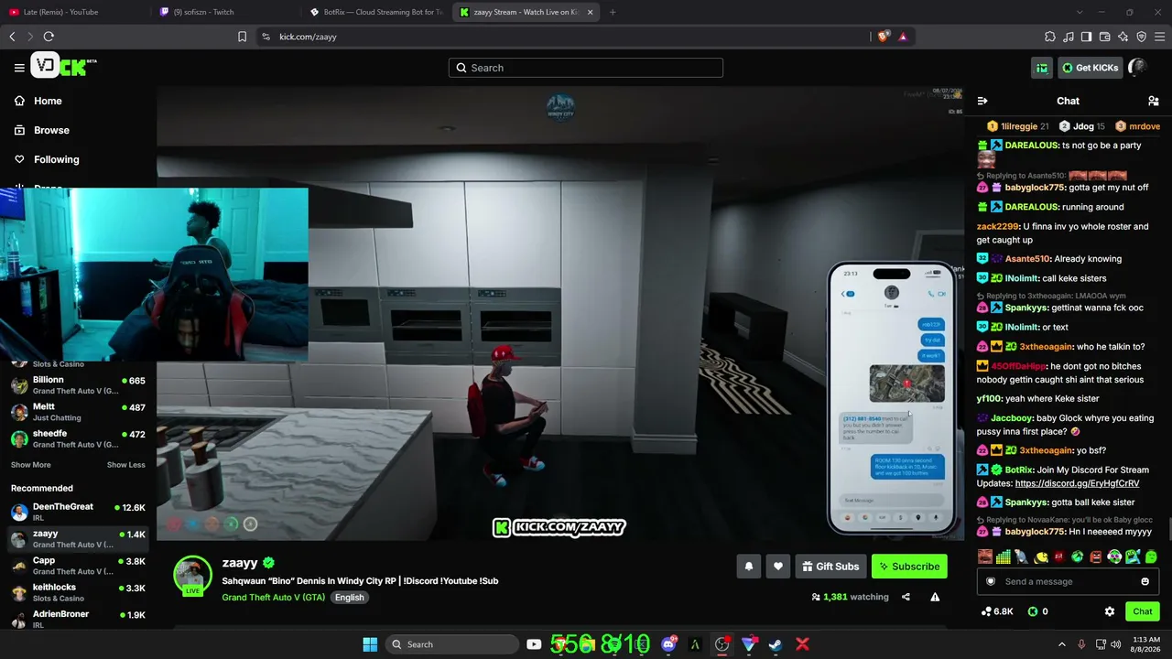Bookmark this page
Viewport: 1172px width, 659px height.
tap(242, 37)
